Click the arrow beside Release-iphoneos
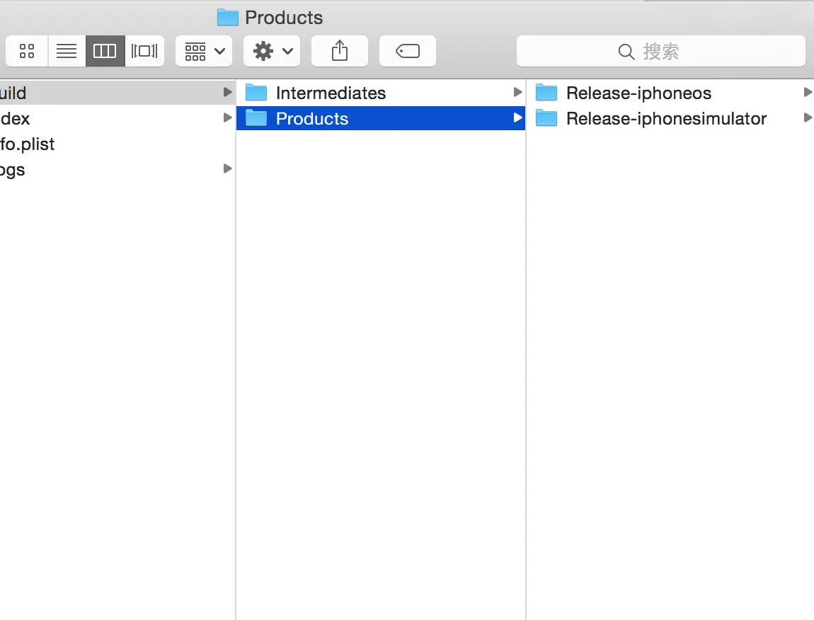This screenshot has height=620, width=814. [x=808, y=93]
